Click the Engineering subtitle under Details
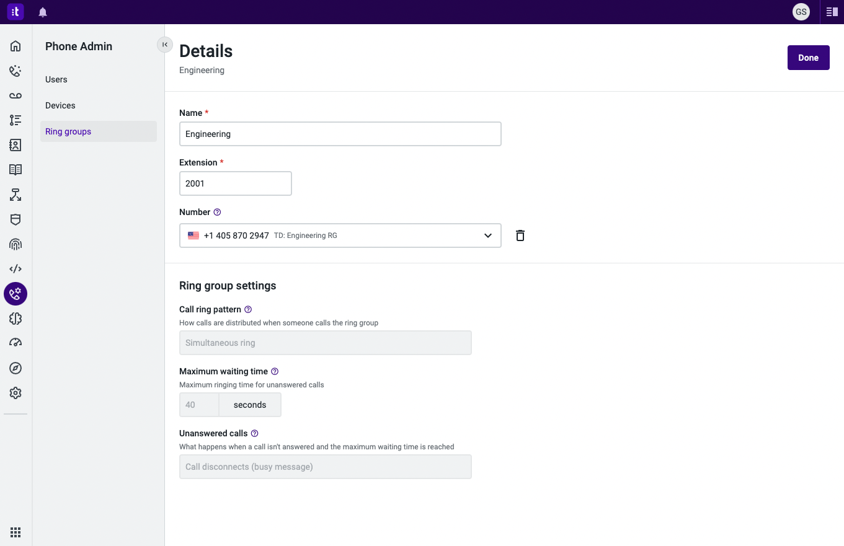 point(202,71)
